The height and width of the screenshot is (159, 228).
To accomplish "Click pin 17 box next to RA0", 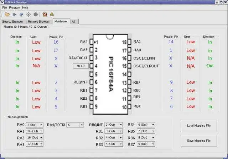I will coord(129,50).
